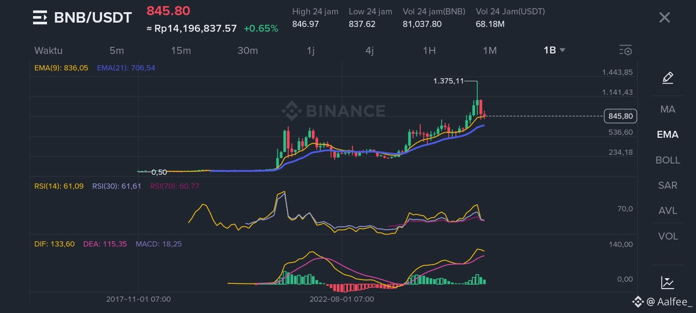Tap the 1.141,43 price axis label

[617, 92]
